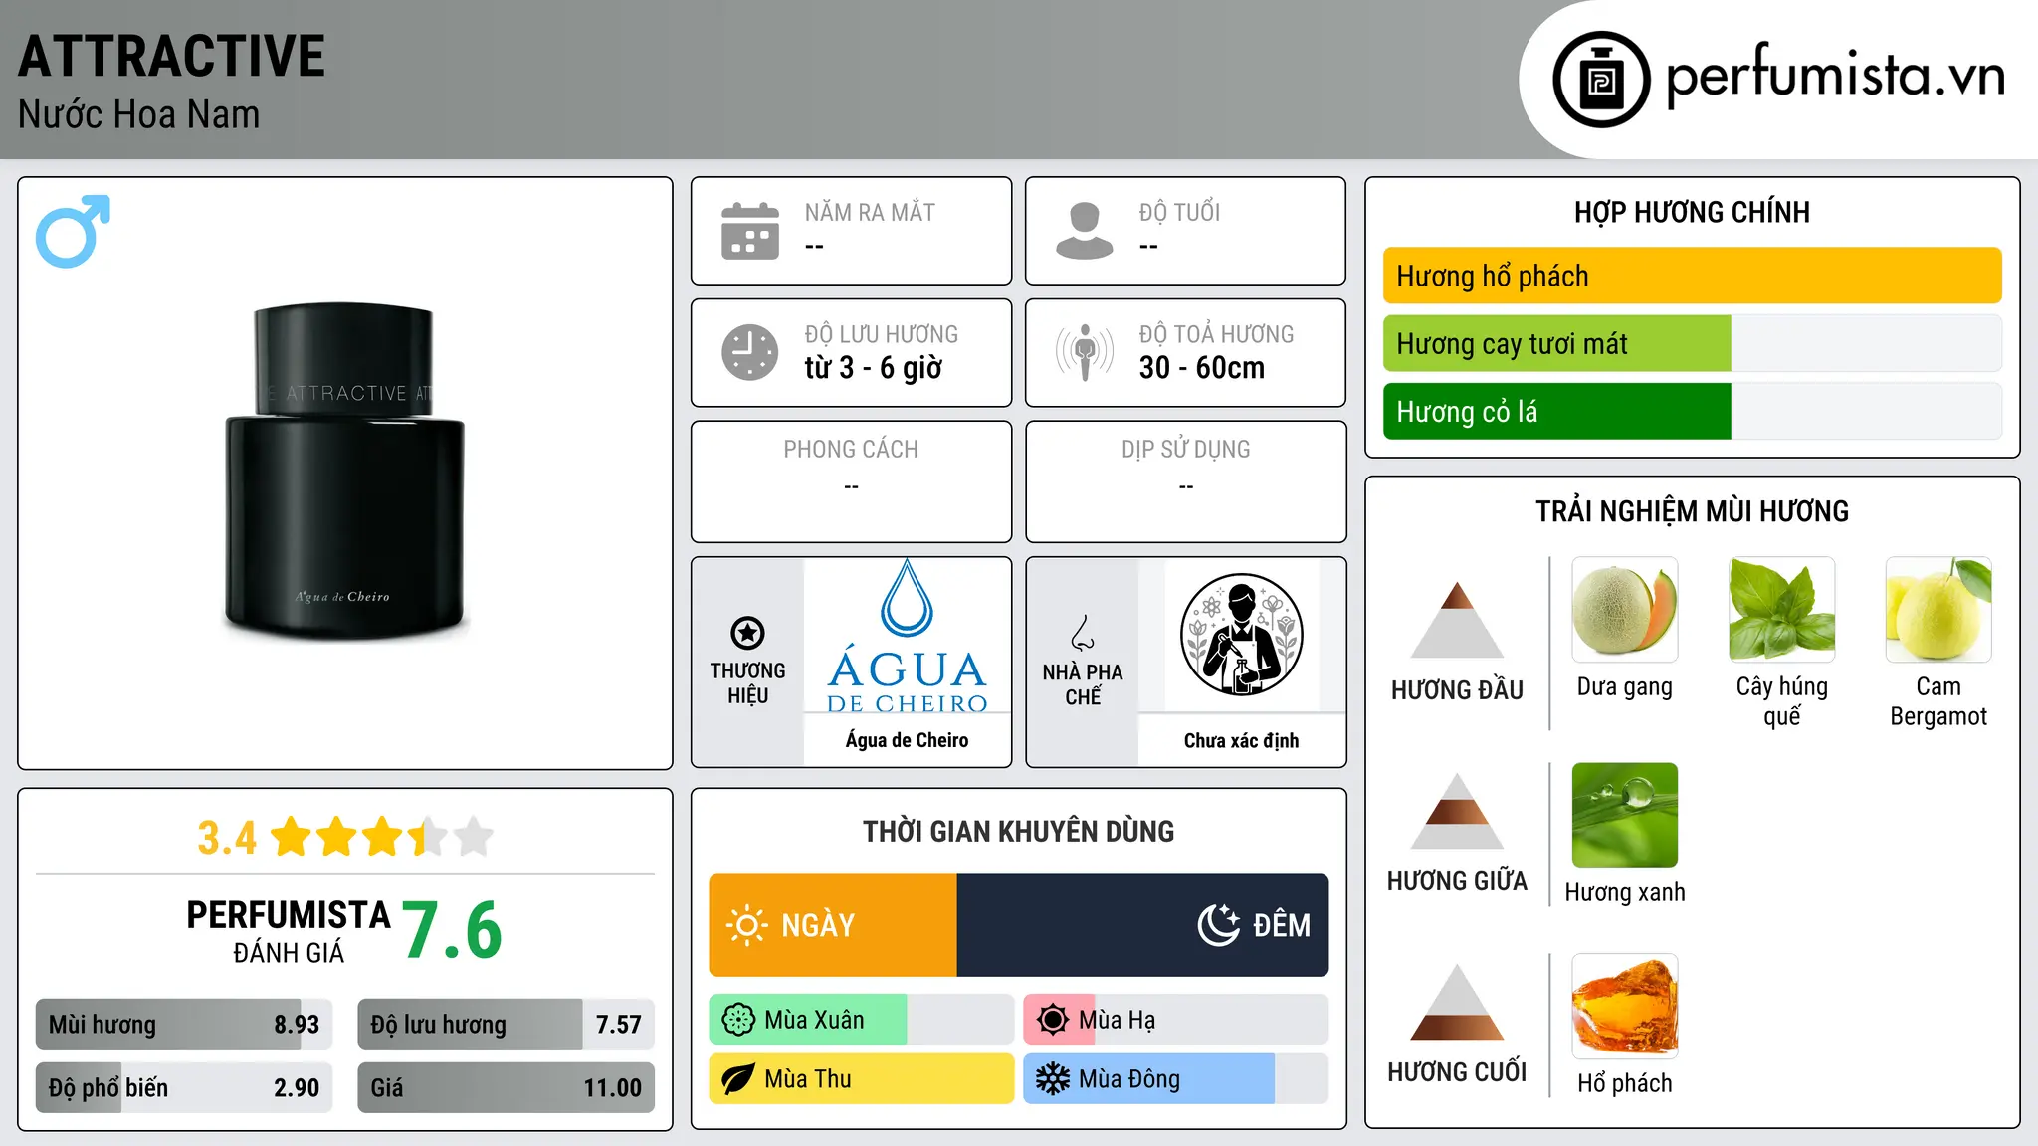This screenshot has height=1146, width=2038.
Task: Click the Năm ra mắt label
Action: click(870, 212)
